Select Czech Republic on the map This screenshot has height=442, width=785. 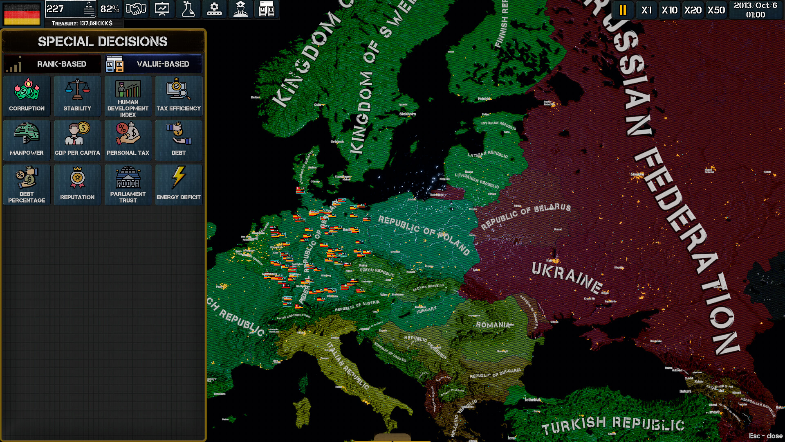pyautogui.click(x=377, y=272)
